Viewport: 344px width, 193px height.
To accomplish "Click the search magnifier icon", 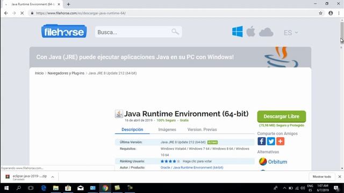I will pos(175,32).
